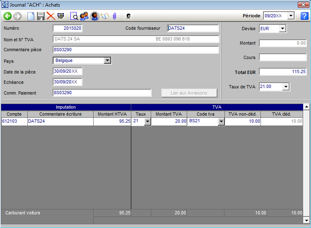Open the Code tva BS21 dropdown
Screen dimensions: 311x228
(221, 121)
